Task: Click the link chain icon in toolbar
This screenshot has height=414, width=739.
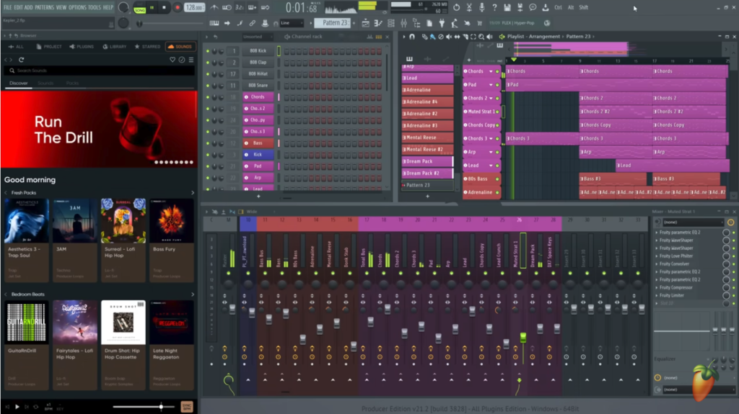Action: pos(252,23)
